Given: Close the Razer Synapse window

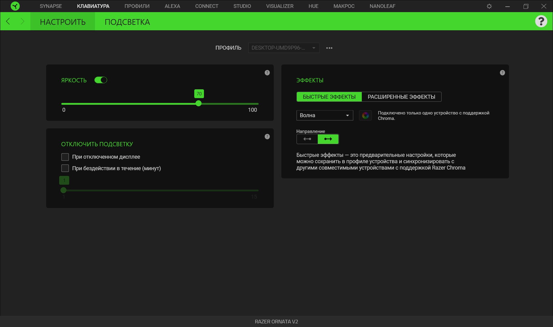Looking at the screenshot, I should [544, 6].
